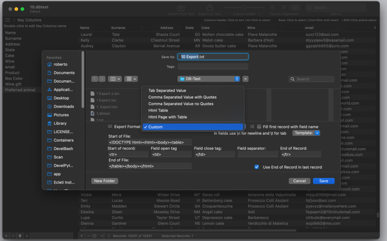Screen dimensions: 387x241
Task: Click the list icon before Fill first record
Action: (252, 127)
